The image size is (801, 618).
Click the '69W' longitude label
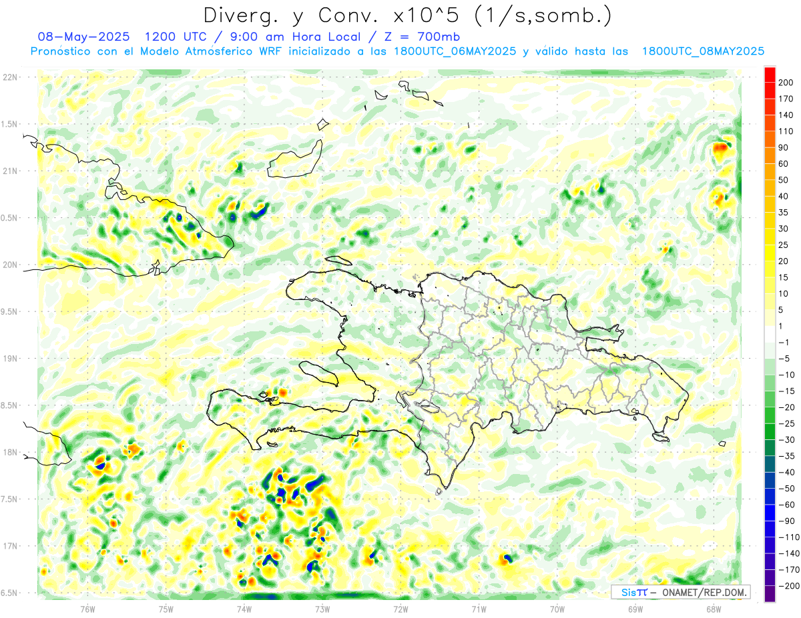[635, 609]
